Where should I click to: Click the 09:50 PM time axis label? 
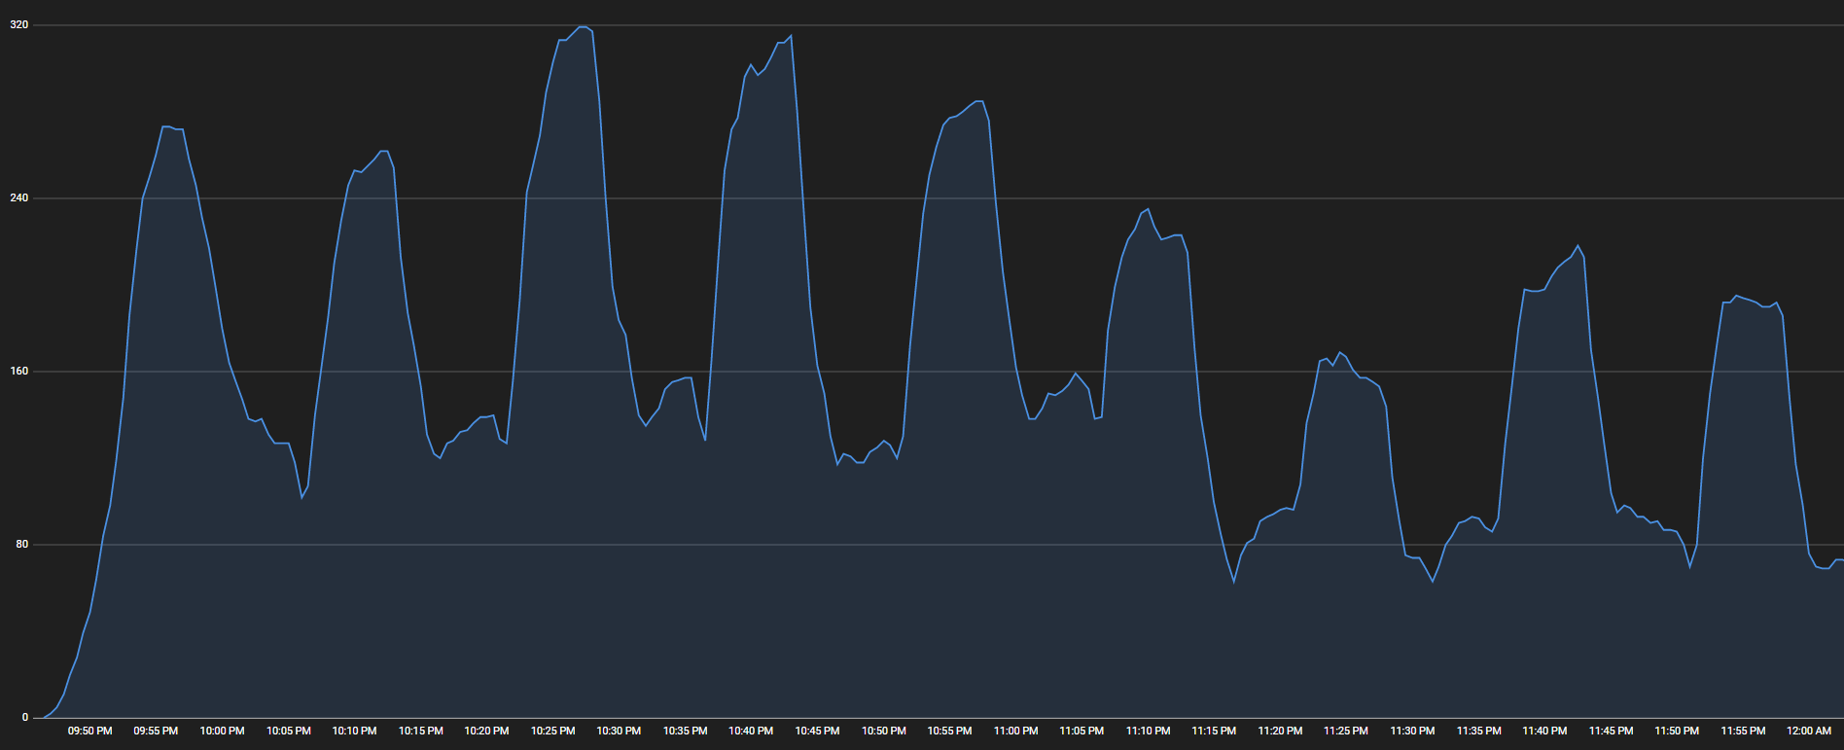click(89, 731)
